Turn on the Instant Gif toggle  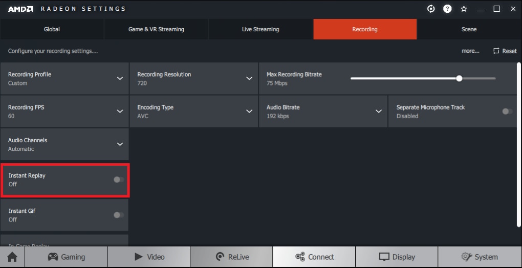[119, 215]
